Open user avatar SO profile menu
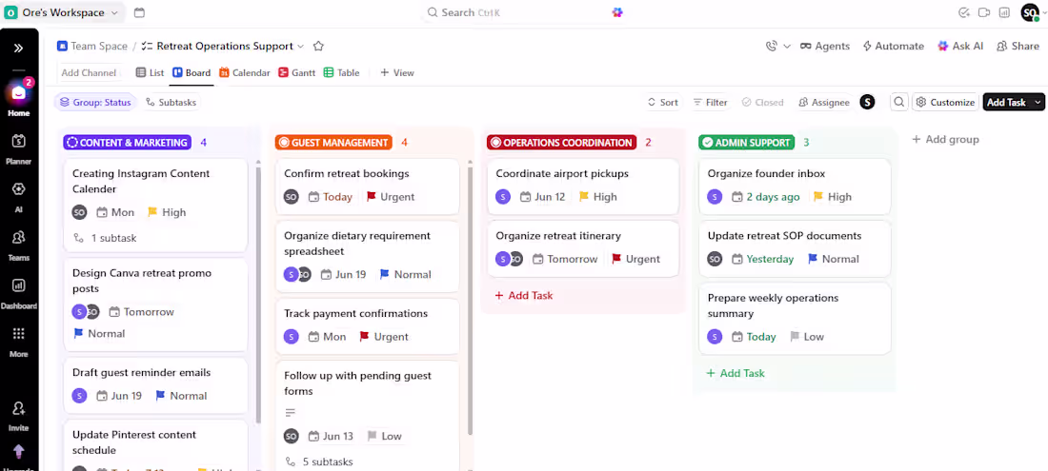 [x=1030, y=12]
